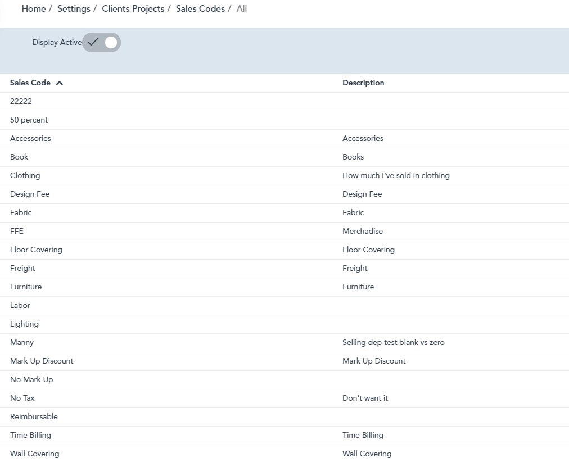The width and height of the screenshot is (569, 467).
Task: Click the Merchadise description cell
Action: (363, 231)
